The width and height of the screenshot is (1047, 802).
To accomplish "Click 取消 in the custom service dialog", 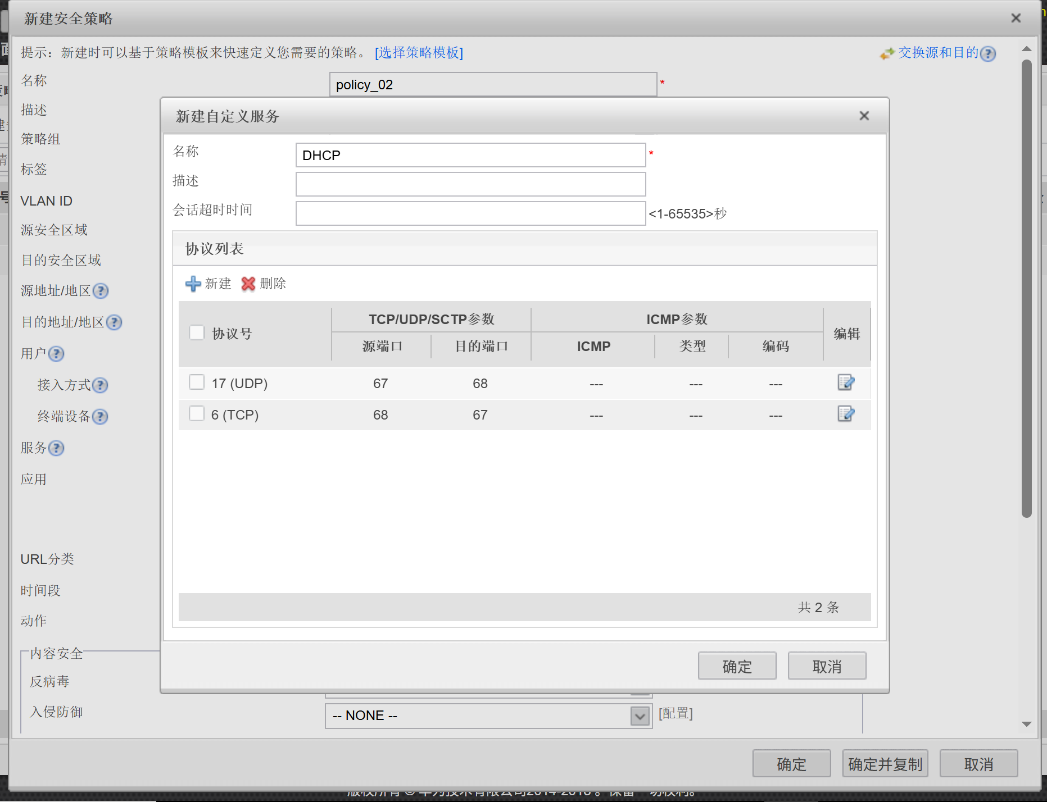I will pos(827,666).
